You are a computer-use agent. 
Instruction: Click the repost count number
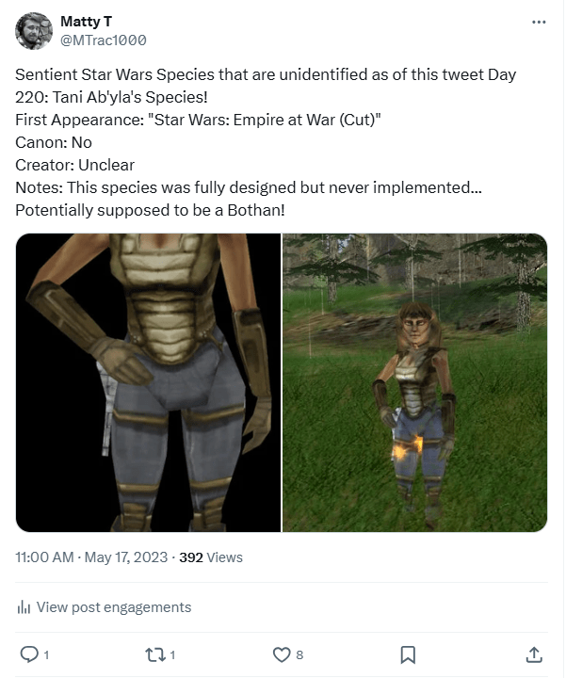tap(172, 654)
